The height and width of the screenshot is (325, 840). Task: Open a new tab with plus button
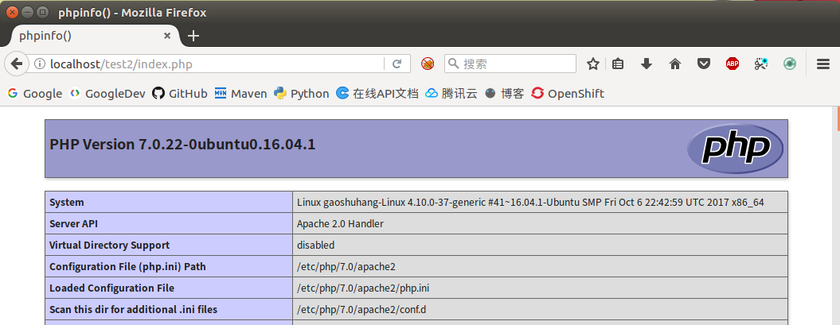[x=193, y=36]
